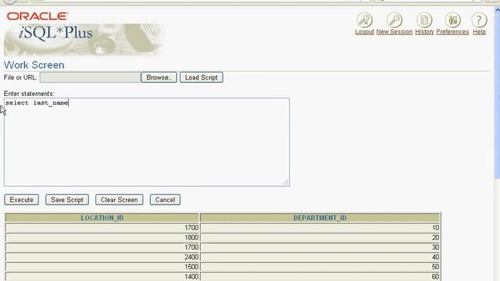
Task: Focus the File or URL field
Action: [x=90, y=77]
